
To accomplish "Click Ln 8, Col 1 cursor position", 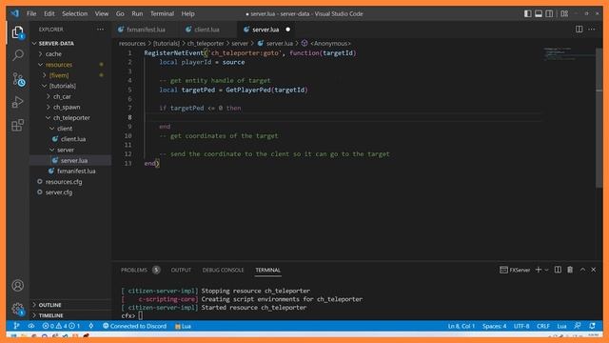I will coord(461,326).
